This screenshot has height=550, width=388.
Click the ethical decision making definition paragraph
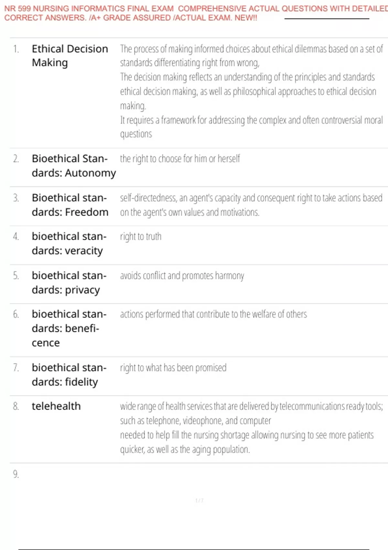click(251, 91)
